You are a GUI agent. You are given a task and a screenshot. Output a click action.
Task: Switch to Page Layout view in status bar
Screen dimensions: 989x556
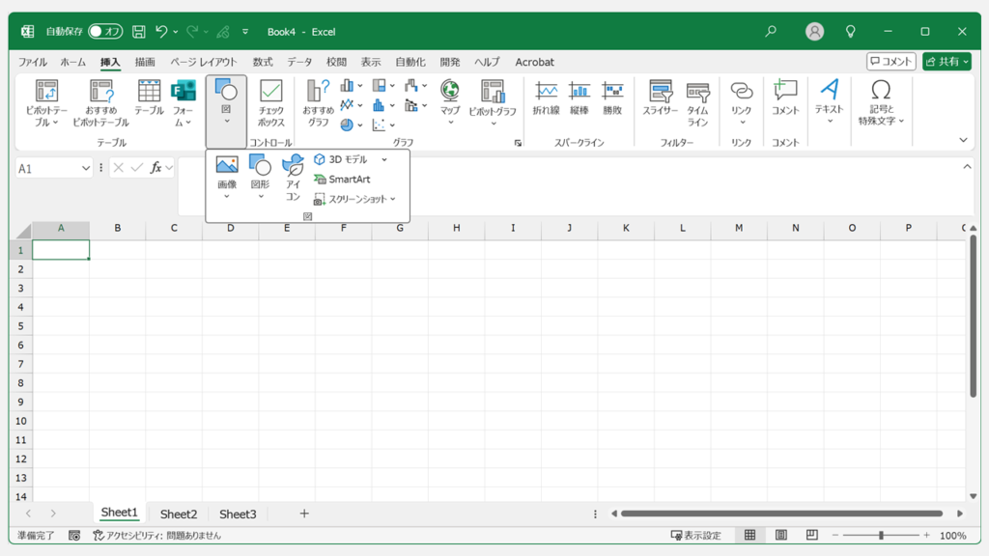click(780, 535)
